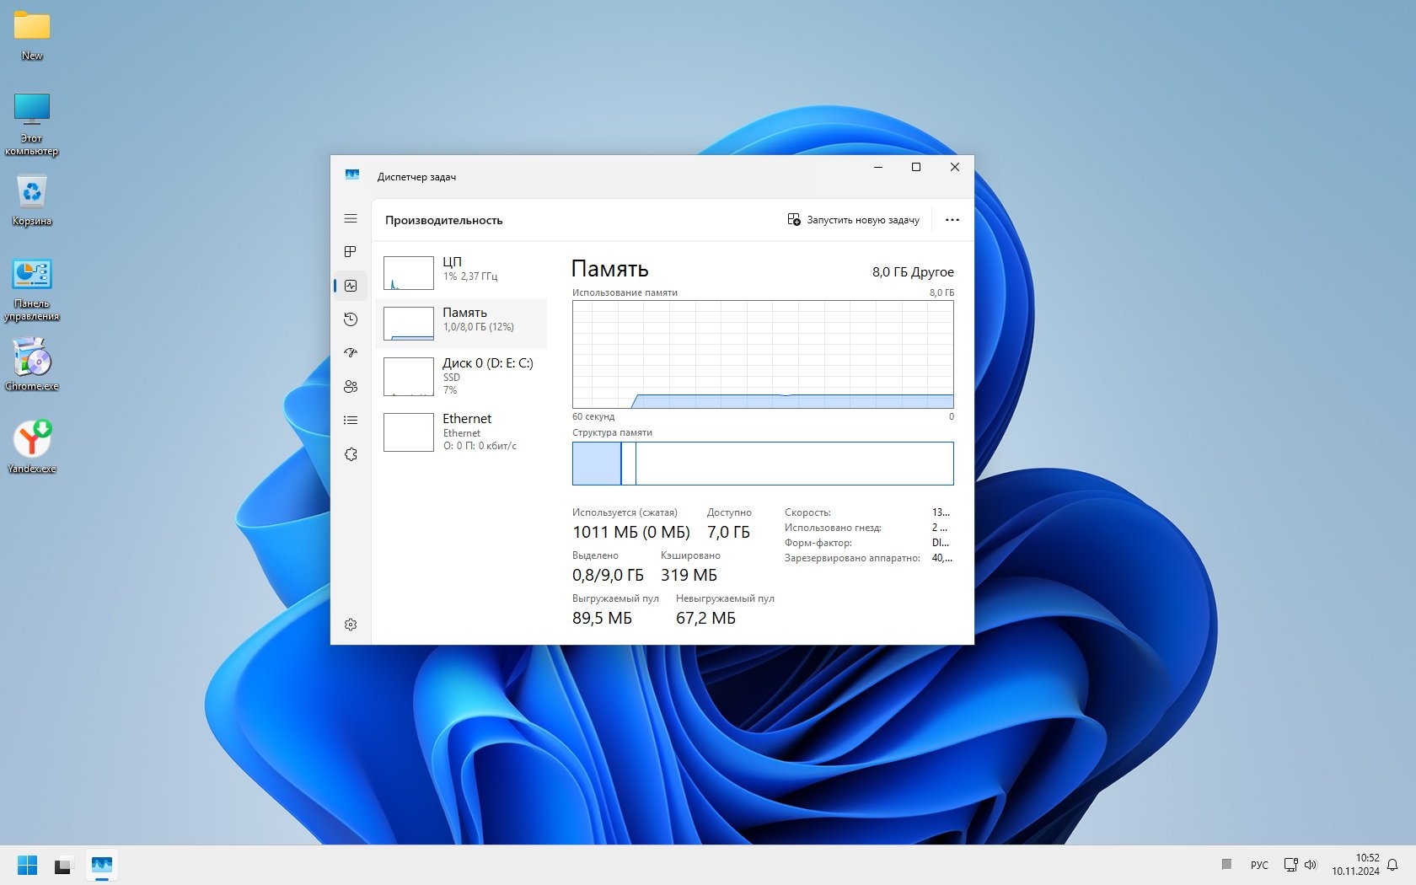1416x885 pixels.
Task: Click the memory usage graph
Action: click(763, 354)
